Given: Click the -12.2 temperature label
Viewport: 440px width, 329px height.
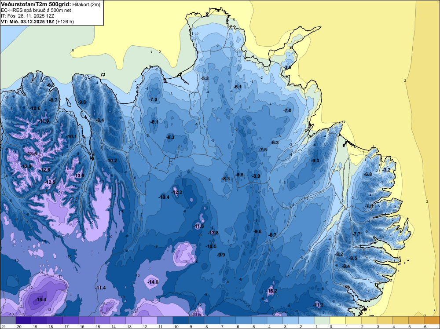Looking at the screenshot, I should point(177,192).
